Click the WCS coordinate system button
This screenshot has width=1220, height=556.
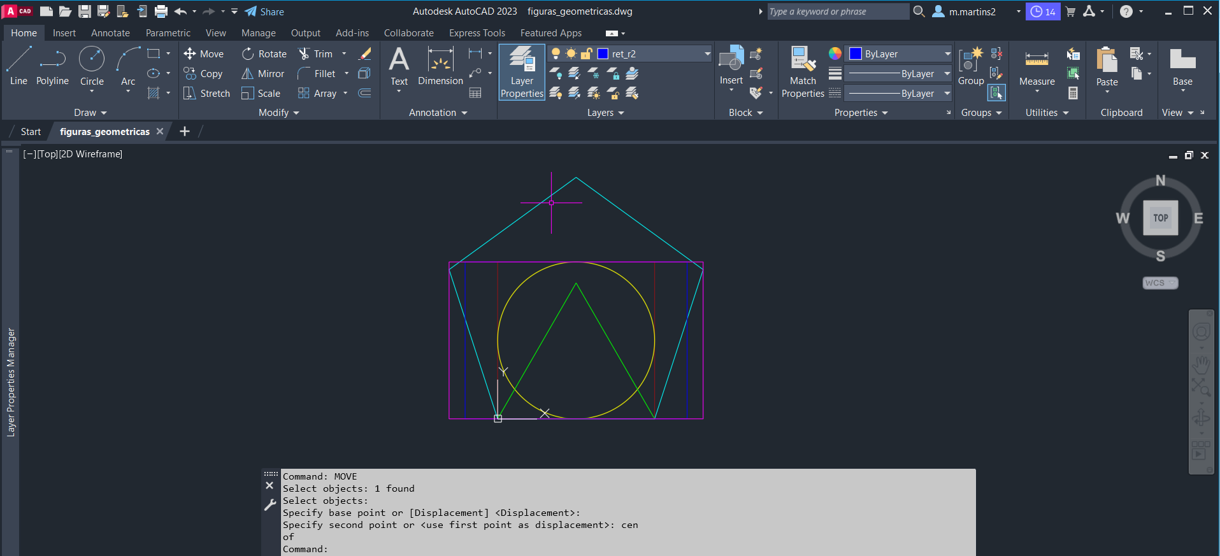tap(1159, 283)
